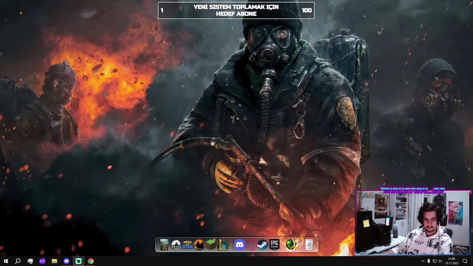Open the Recycle Bin in the dock
Image resolution: width=473 pixels, height=266 pixels.
point(309,245)
